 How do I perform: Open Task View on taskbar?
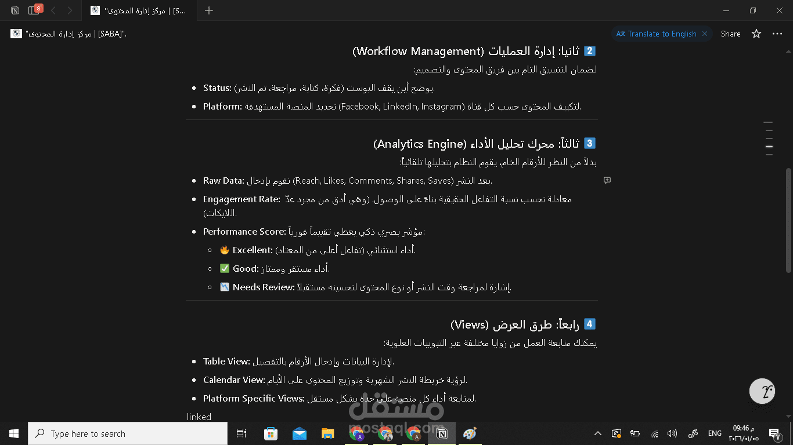click(241, 433)
